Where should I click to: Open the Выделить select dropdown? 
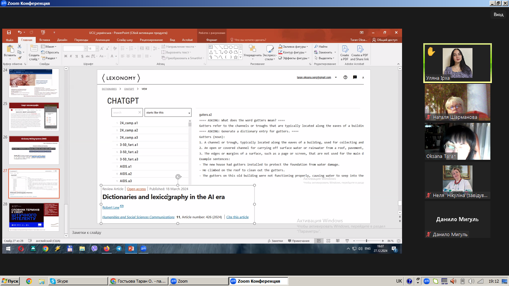click(324, 58)
